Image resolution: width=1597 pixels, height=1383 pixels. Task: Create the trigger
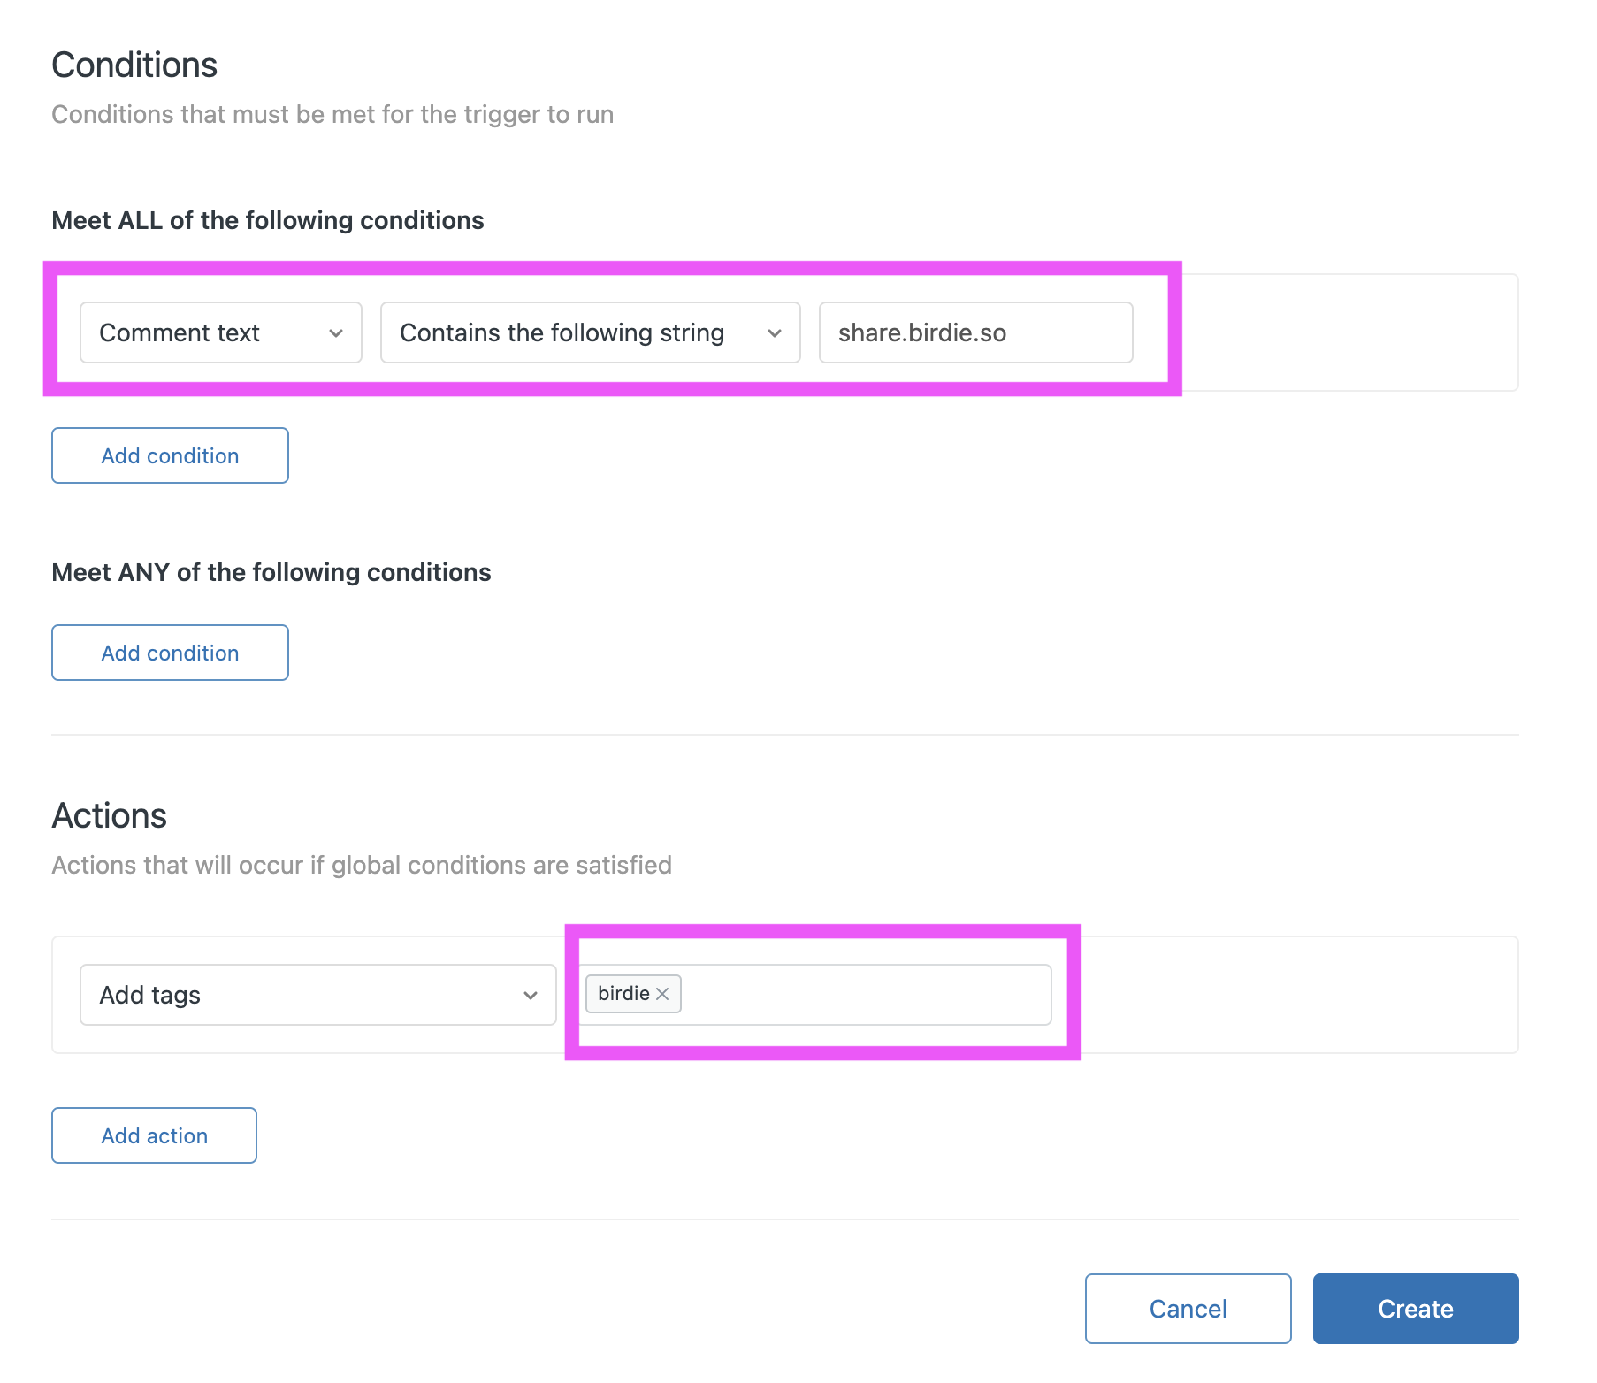click(x=1415, y=1309)
